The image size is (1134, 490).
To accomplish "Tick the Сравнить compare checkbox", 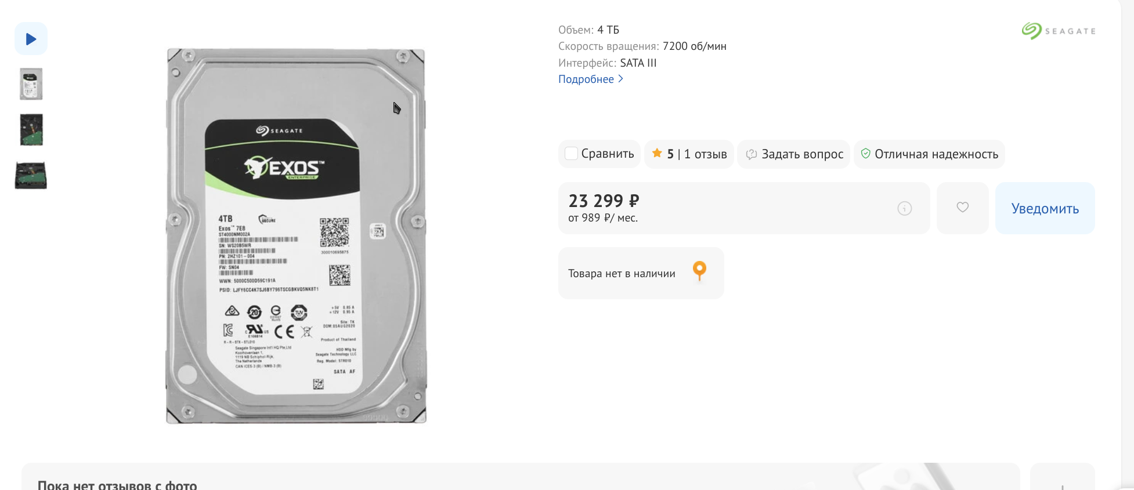I will coord(572,154).
